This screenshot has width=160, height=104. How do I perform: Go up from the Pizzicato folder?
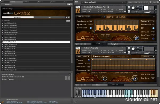3,21
